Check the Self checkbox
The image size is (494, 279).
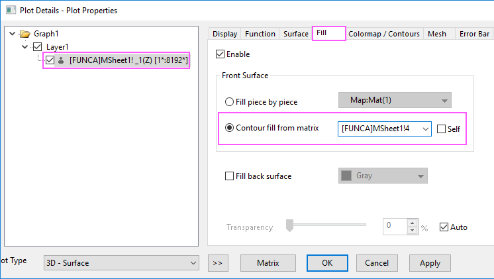click(442, 129)
